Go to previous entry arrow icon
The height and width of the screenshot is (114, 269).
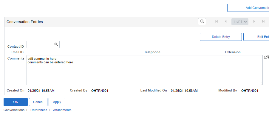(x=225, y=22)
